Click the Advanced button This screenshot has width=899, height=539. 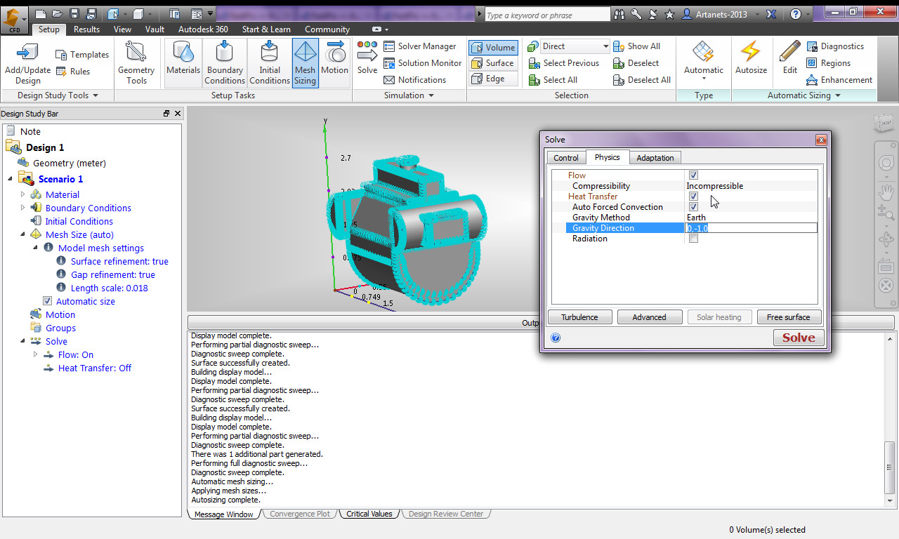[649, 317]
